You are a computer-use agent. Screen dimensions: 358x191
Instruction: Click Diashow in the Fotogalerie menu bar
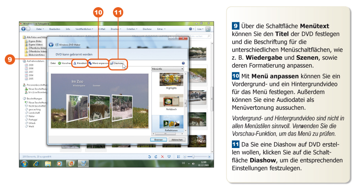coord(147,29)
